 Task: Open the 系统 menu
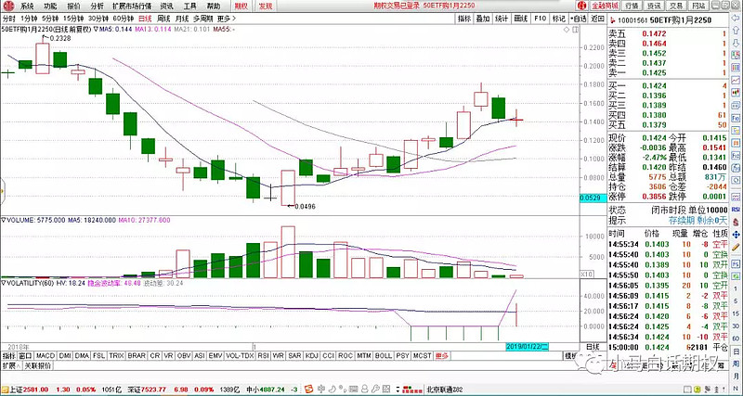coord(27,6)
